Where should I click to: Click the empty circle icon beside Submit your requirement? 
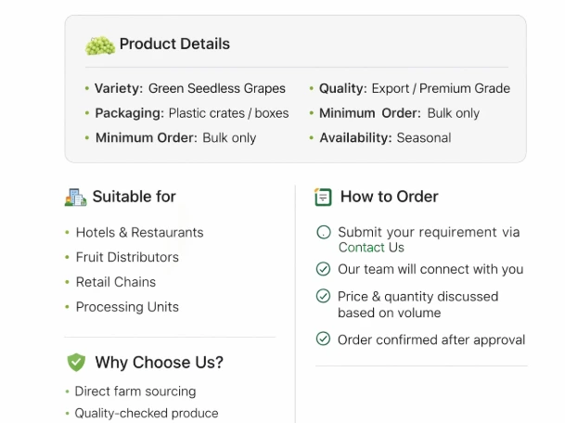click(323, 233)
